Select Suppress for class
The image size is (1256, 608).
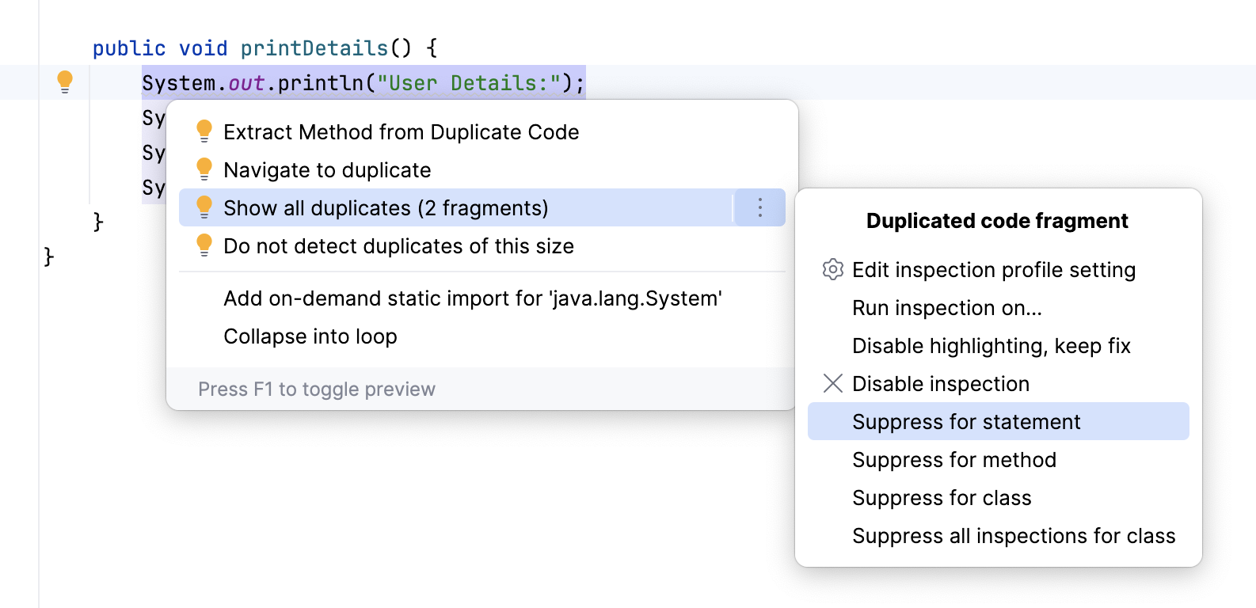941,498
